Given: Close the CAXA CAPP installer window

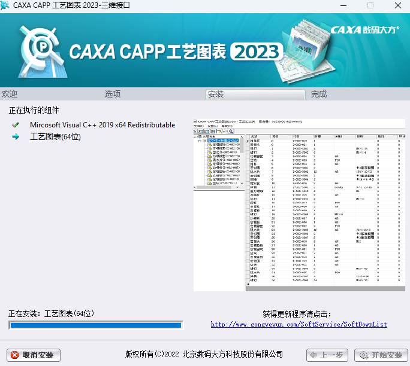Looking at the screenshot, I should click(x=396, y=6).
